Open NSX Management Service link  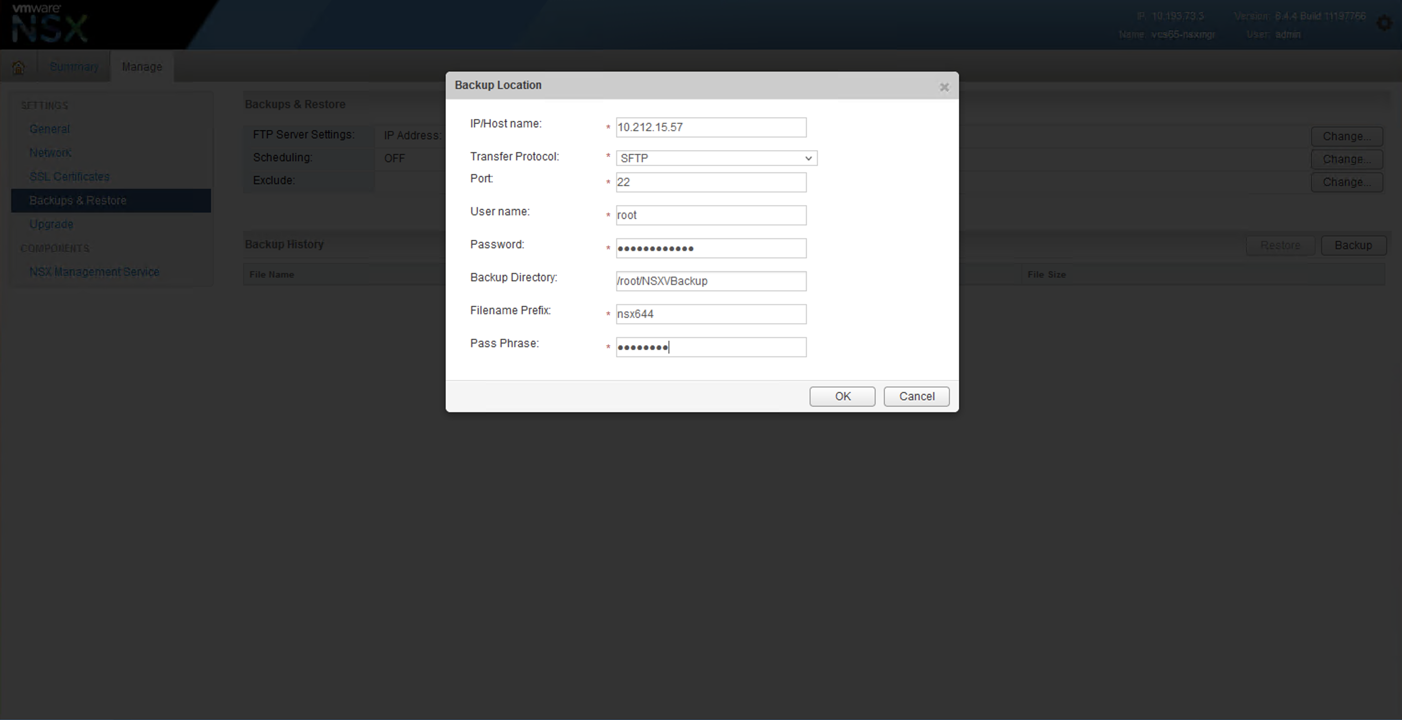click(94, 271)
